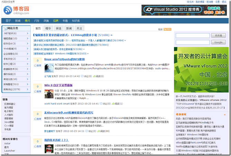Open the 电子期刊 sidebar link
Screen dimensions: 231x156
pyautogui.click(x=9, y=111)
